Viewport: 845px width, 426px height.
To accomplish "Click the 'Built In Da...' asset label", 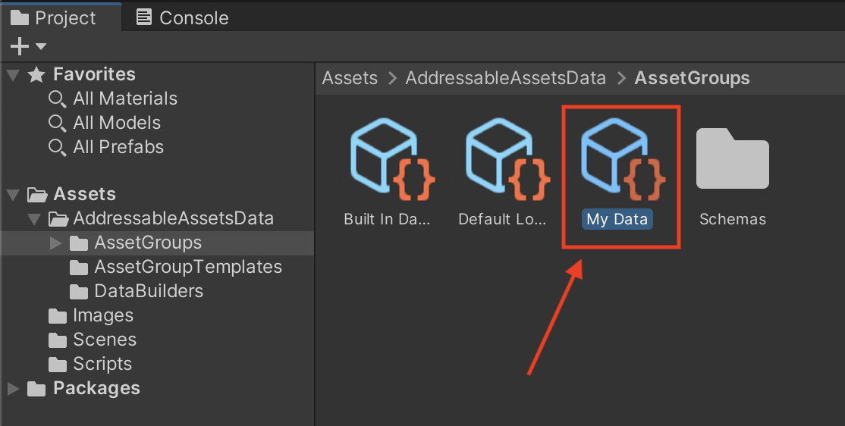I will coord(387,219).
